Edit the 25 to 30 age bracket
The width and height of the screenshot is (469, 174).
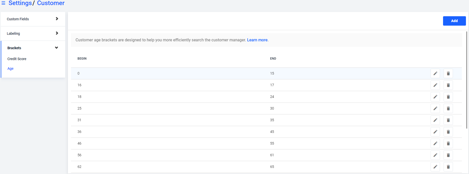(x=435, y=109)
